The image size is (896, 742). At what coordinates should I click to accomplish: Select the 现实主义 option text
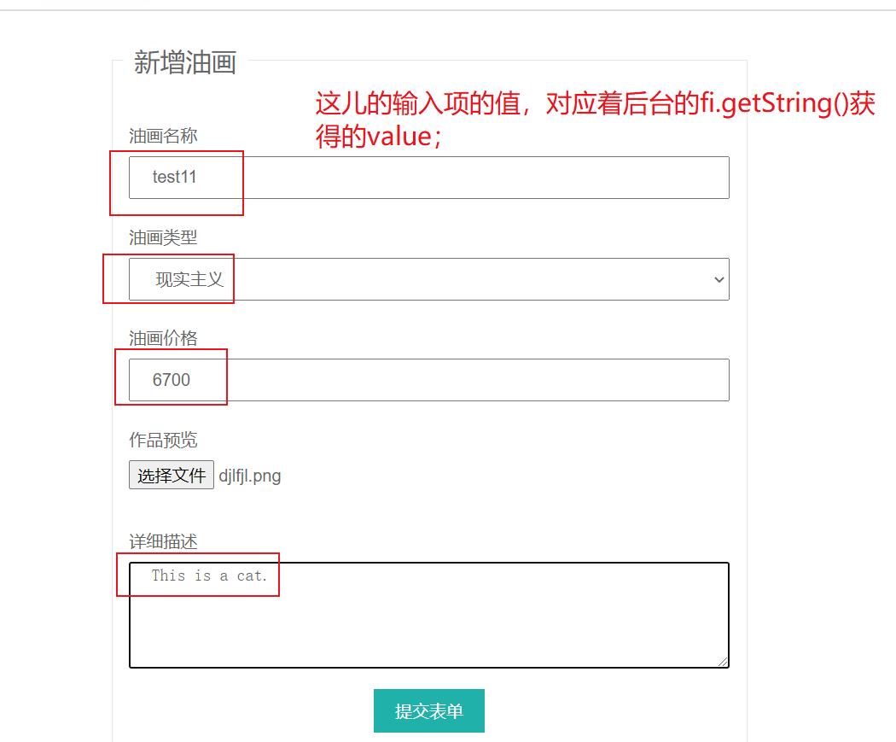189,279
